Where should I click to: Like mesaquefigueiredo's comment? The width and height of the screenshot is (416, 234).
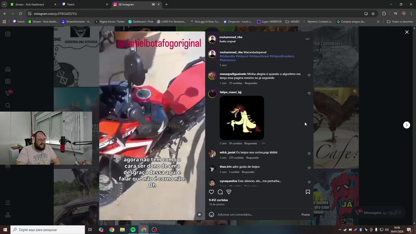309,75
